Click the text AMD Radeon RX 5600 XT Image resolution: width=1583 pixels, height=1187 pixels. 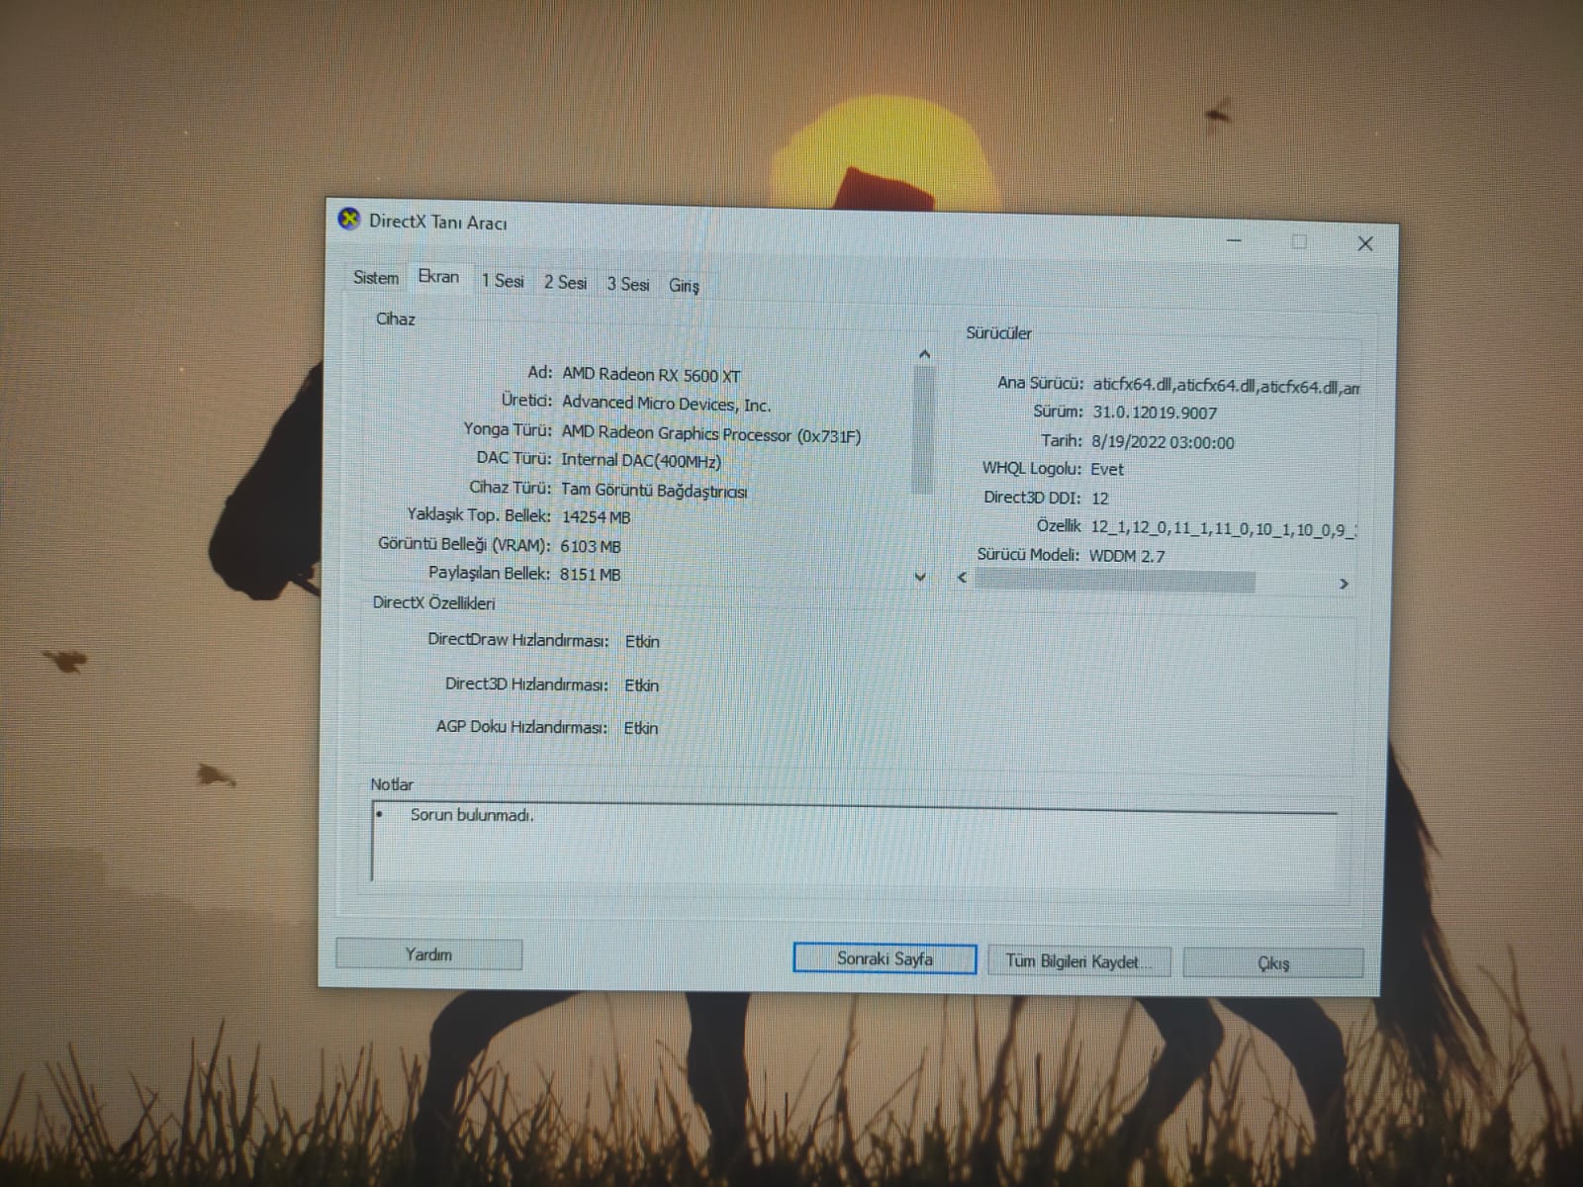coord(651,375)
